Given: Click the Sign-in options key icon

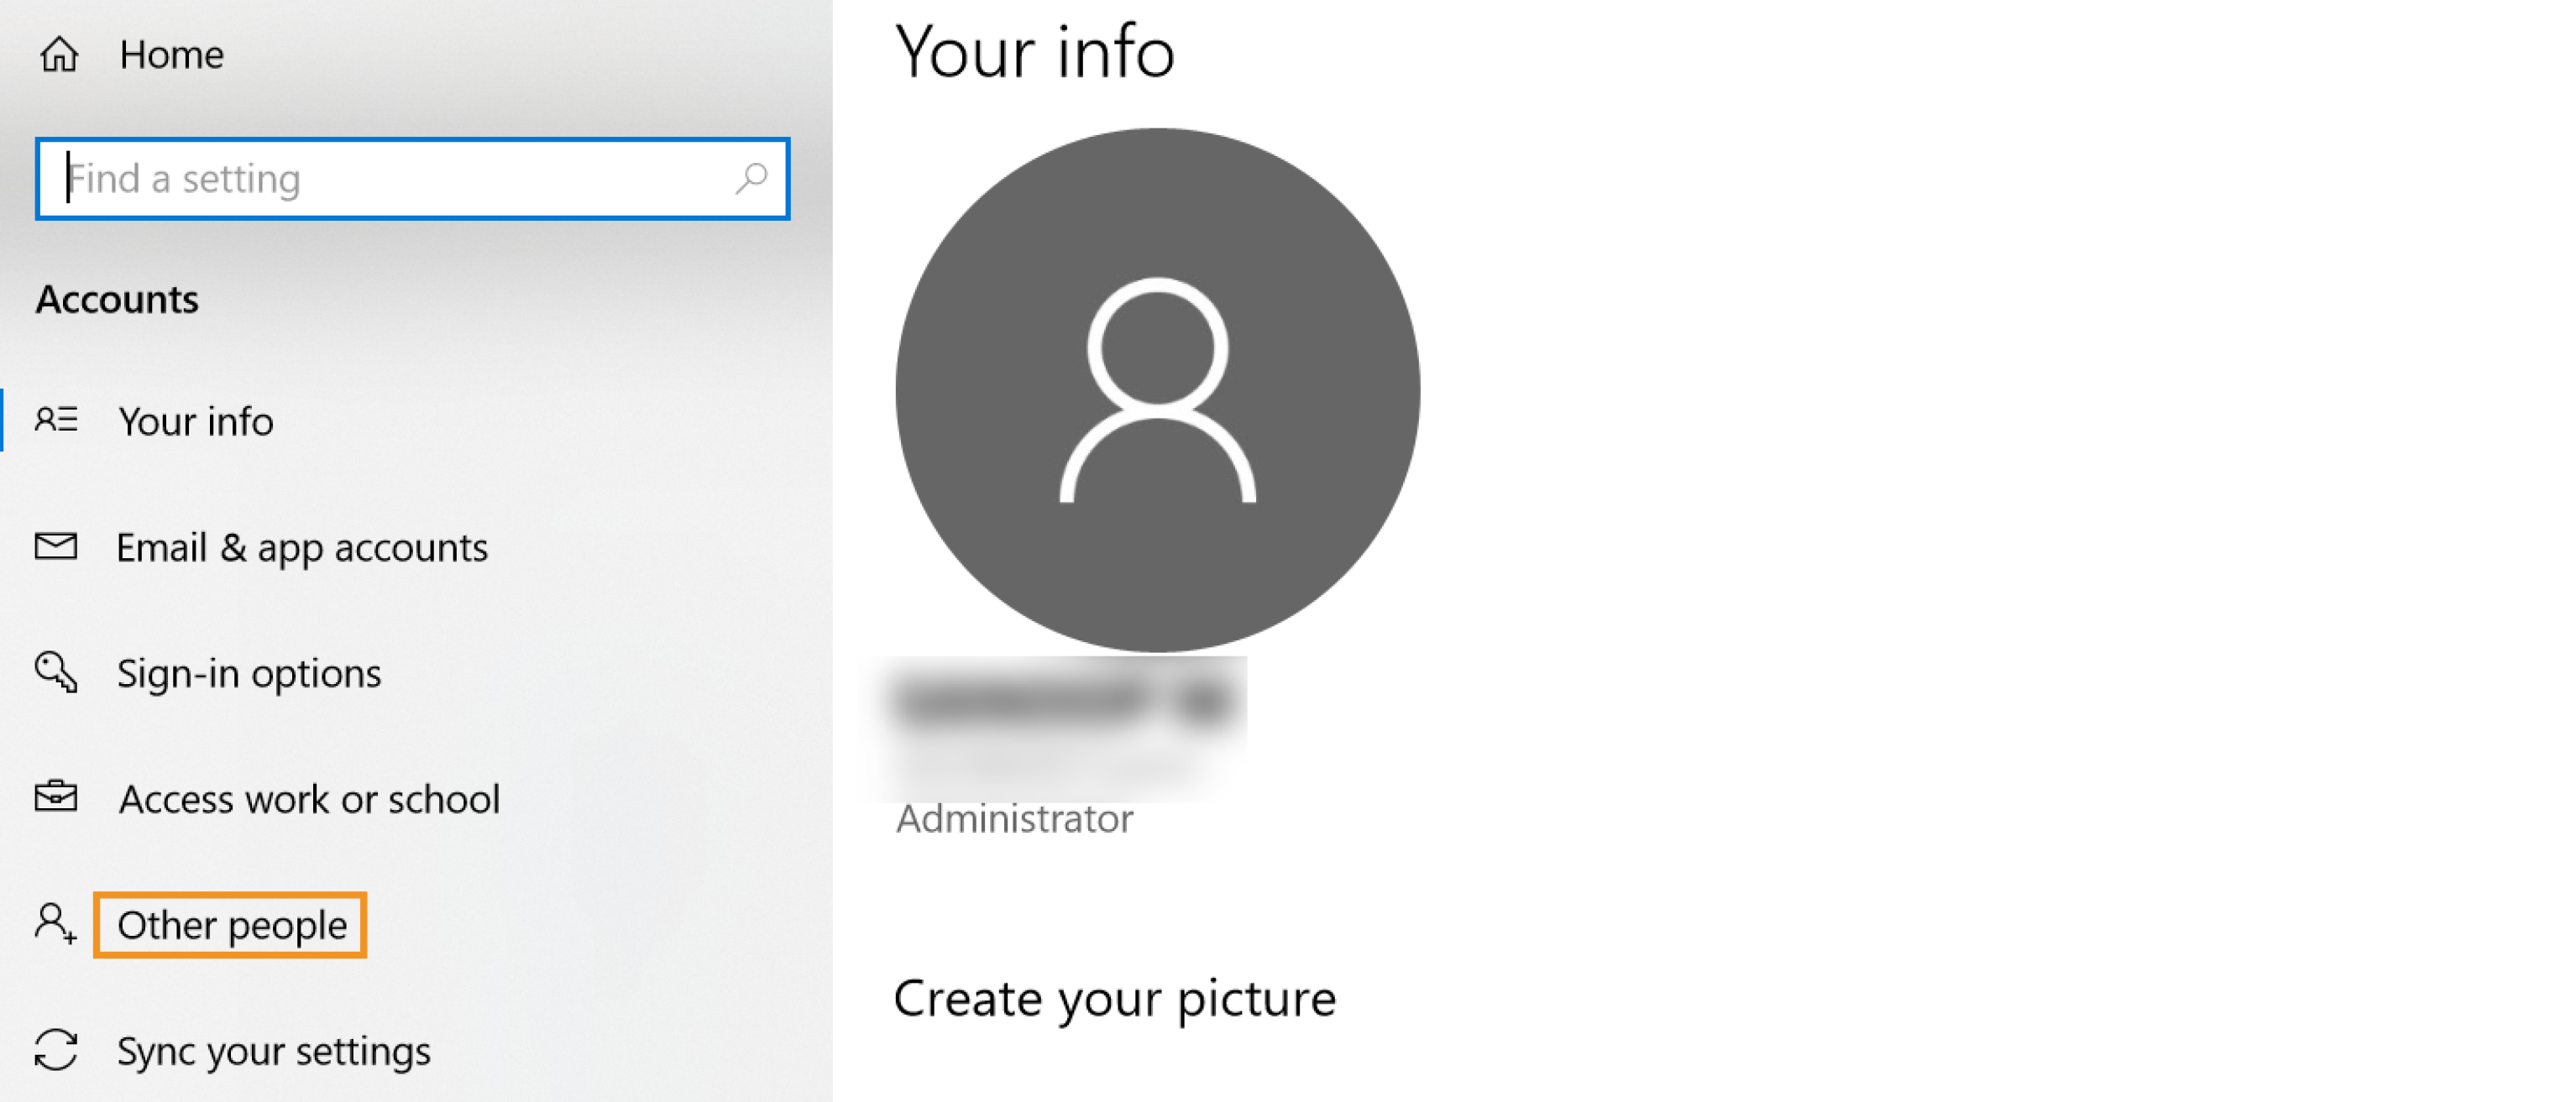Looking at the screenshot, I should [x=56, y=672].
